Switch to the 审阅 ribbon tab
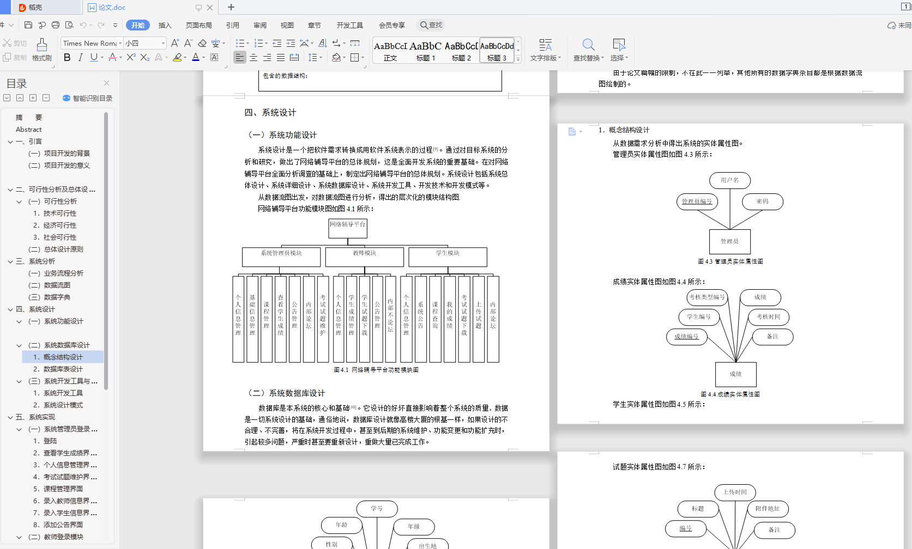Screen dimensions: 912x549 (x=260, y=25)
